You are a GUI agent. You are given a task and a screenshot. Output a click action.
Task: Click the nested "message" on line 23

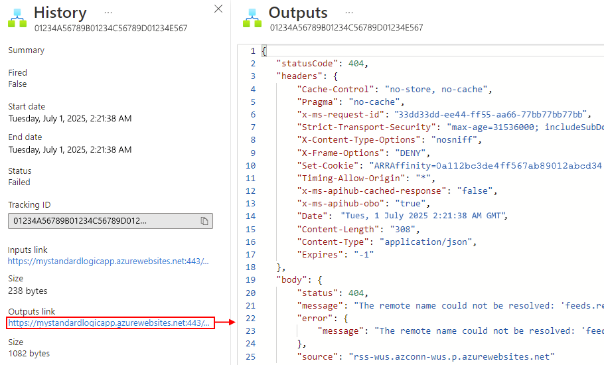tap(461, 331)
